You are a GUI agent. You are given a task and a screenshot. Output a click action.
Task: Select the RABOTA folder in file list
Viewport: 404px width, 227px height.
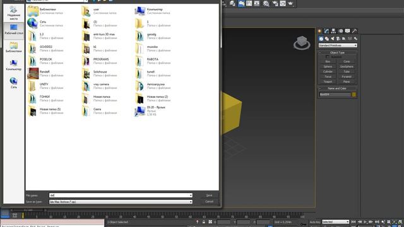(x=153, y=61)
